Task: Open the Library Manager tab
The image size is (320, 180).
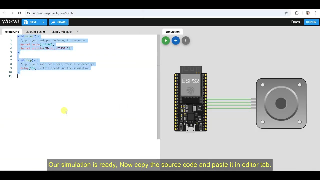Action: (x=62, y=32)
